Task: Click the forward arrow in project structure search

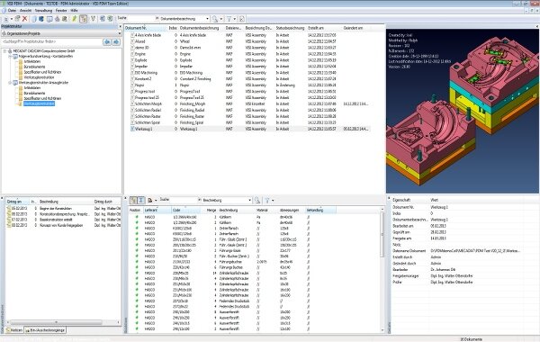Action: tap(116, 41)
